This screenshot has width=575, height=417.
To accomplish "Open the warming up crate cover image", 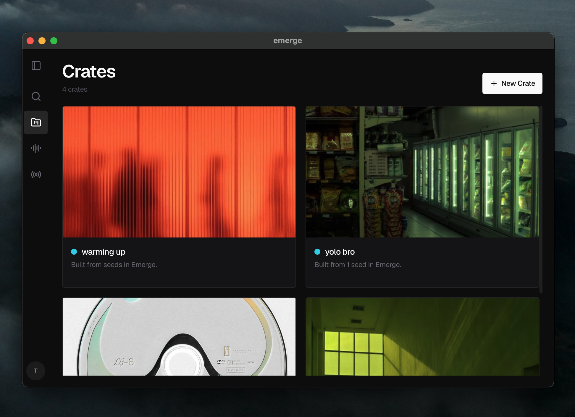I will (x=179, y=172).
